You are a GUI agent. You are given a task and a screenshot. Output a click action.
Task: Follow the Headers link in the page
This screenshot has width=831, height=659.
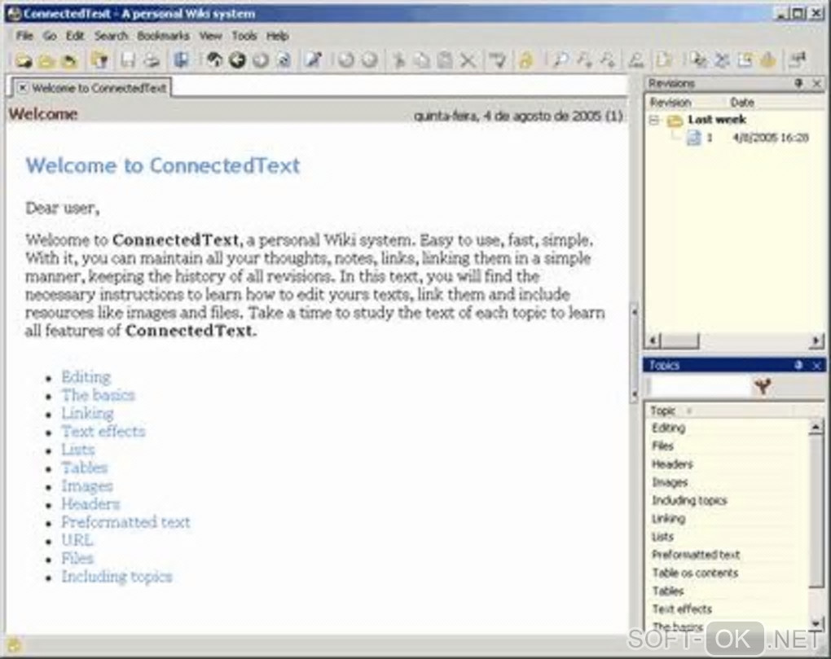(90, 503)
